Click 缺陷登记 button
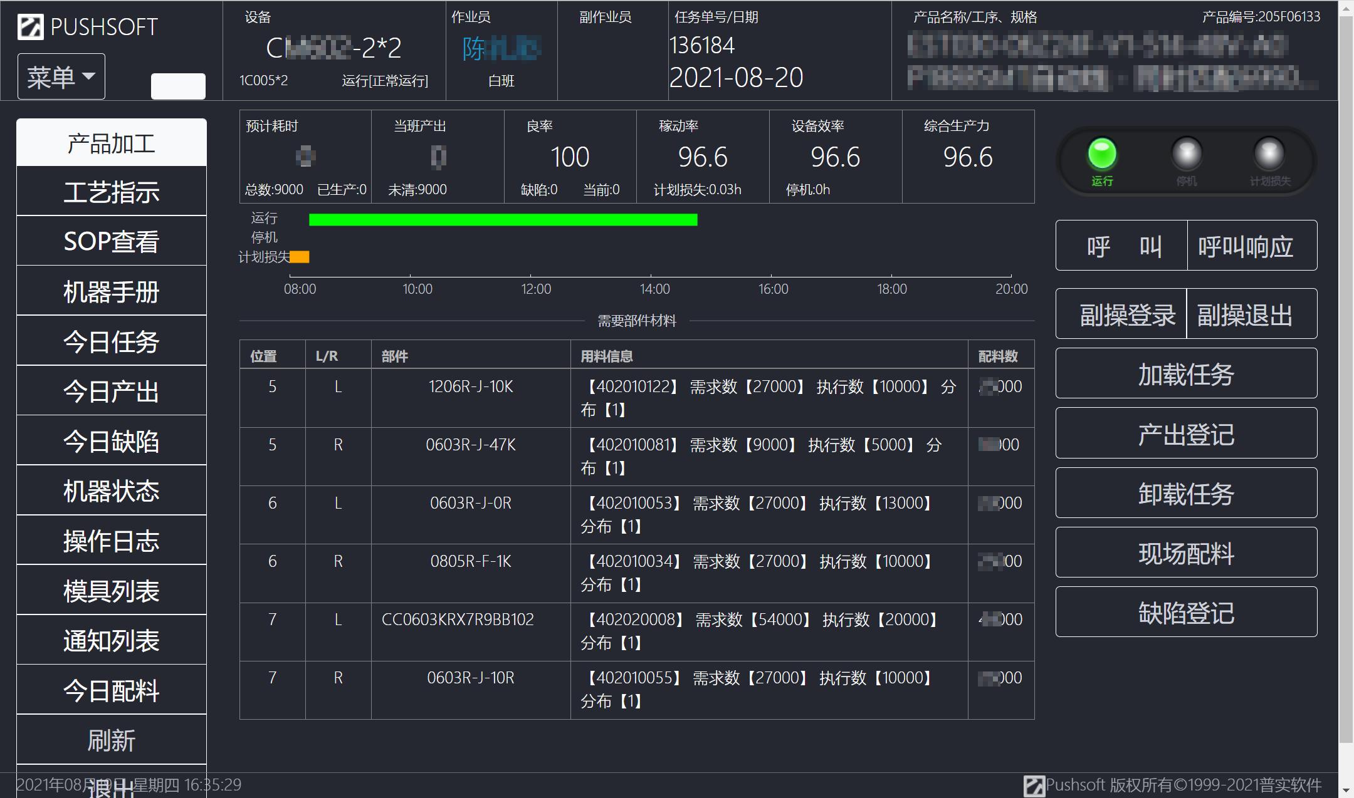The height and width of the screenshot is (798, 1354). click(x=1185, y=613)
